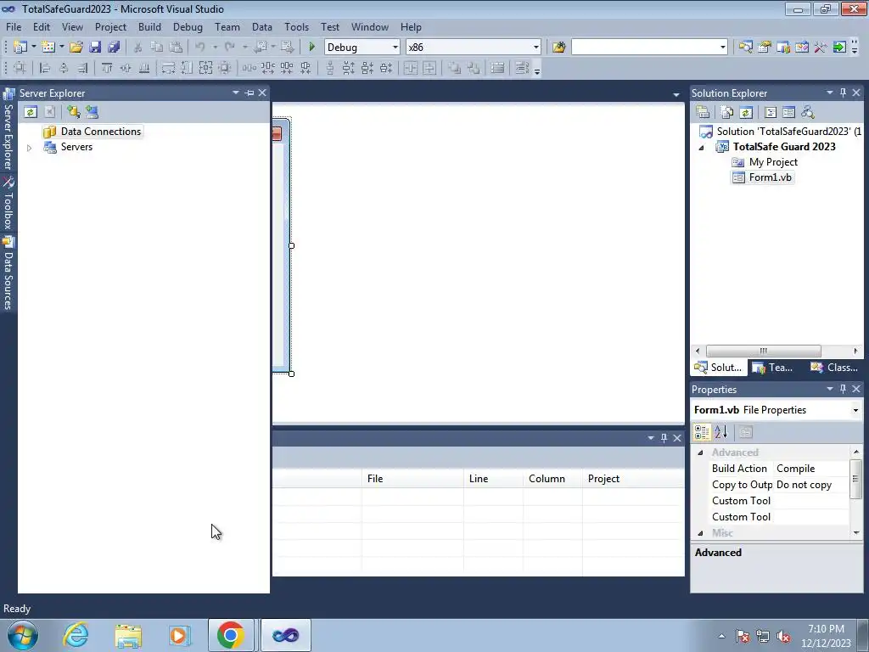869x652 pixels.
Task: Switch to the Team Explorer tab
Action: 773,367
